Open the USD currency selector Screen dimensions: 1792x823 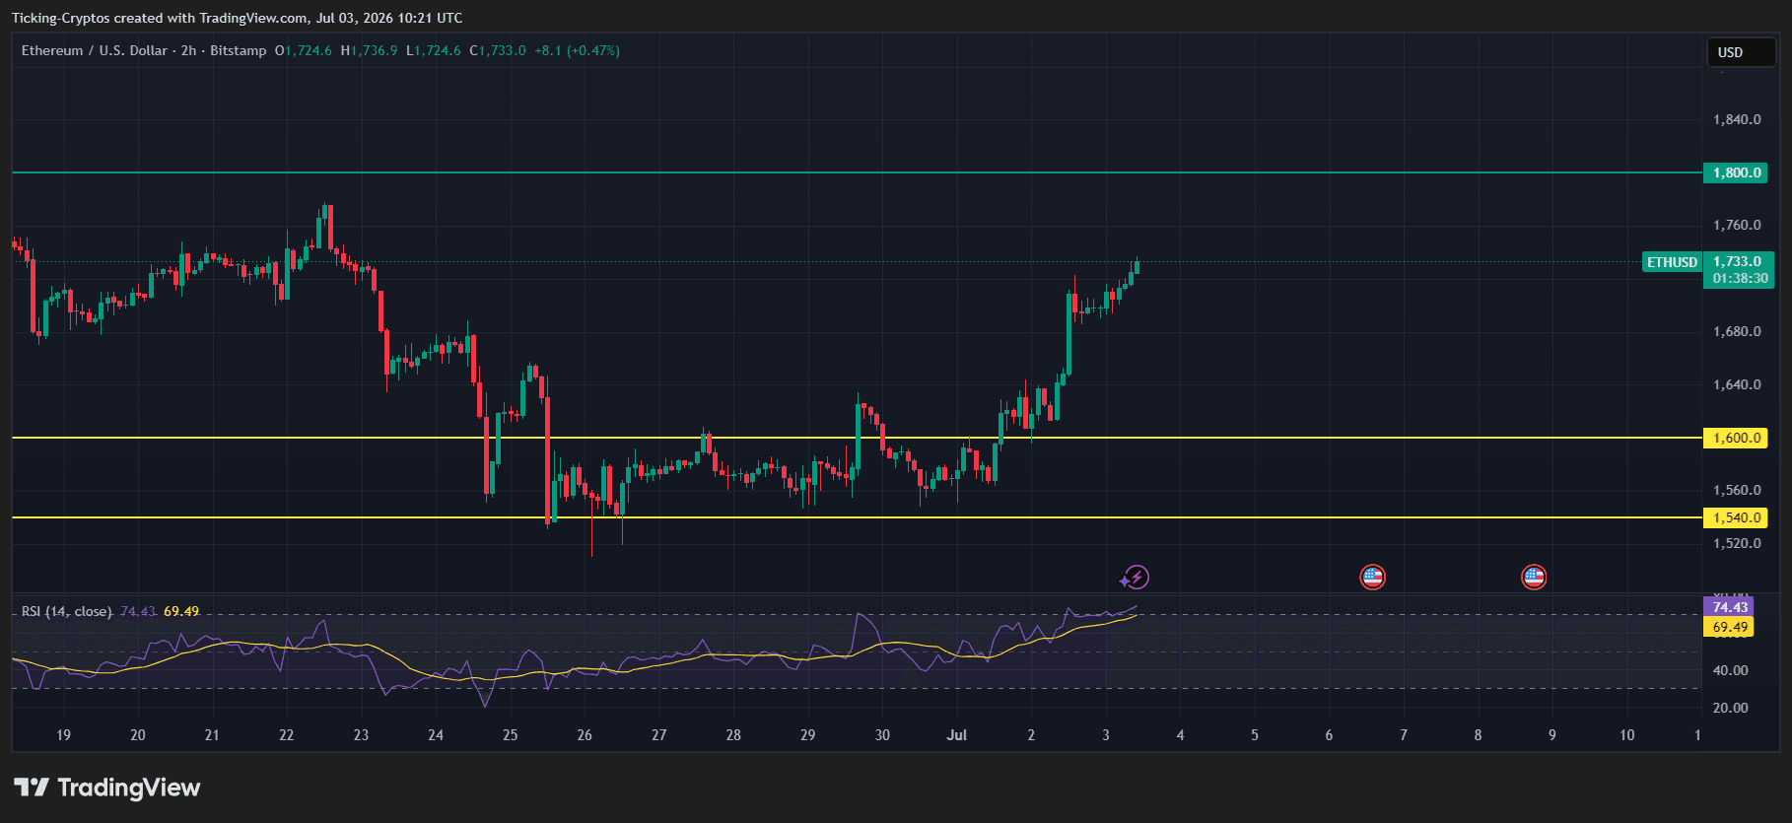click(1741, 52)
